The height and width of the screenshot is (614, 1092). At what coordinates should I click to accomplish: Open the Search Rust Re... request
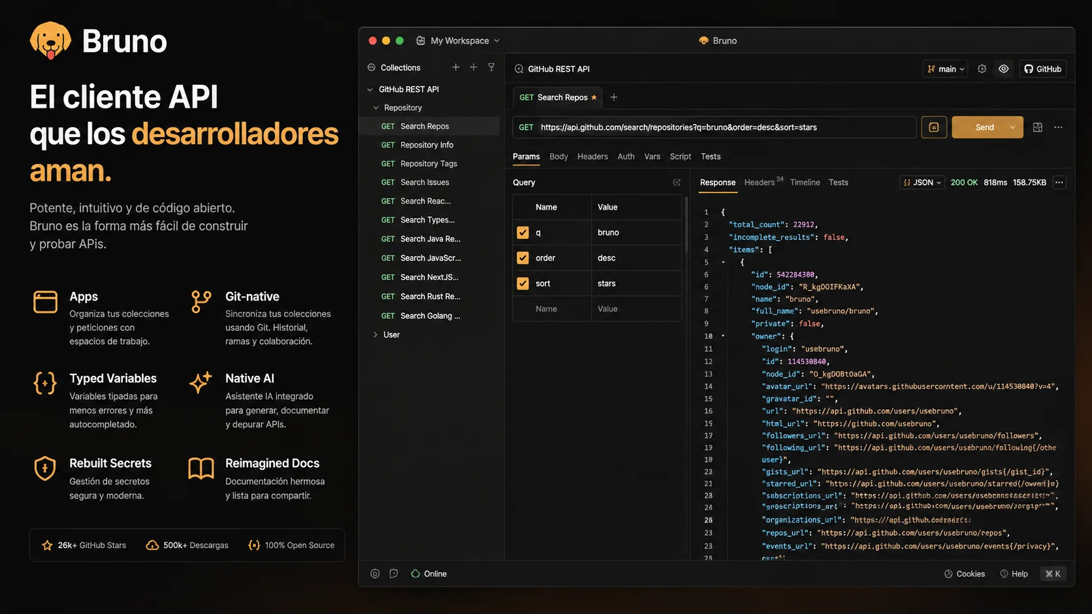point(430,296)
